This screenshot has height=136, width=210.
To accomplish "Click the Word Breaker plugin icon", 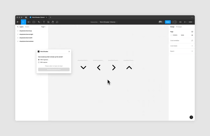I will (38, 52).
